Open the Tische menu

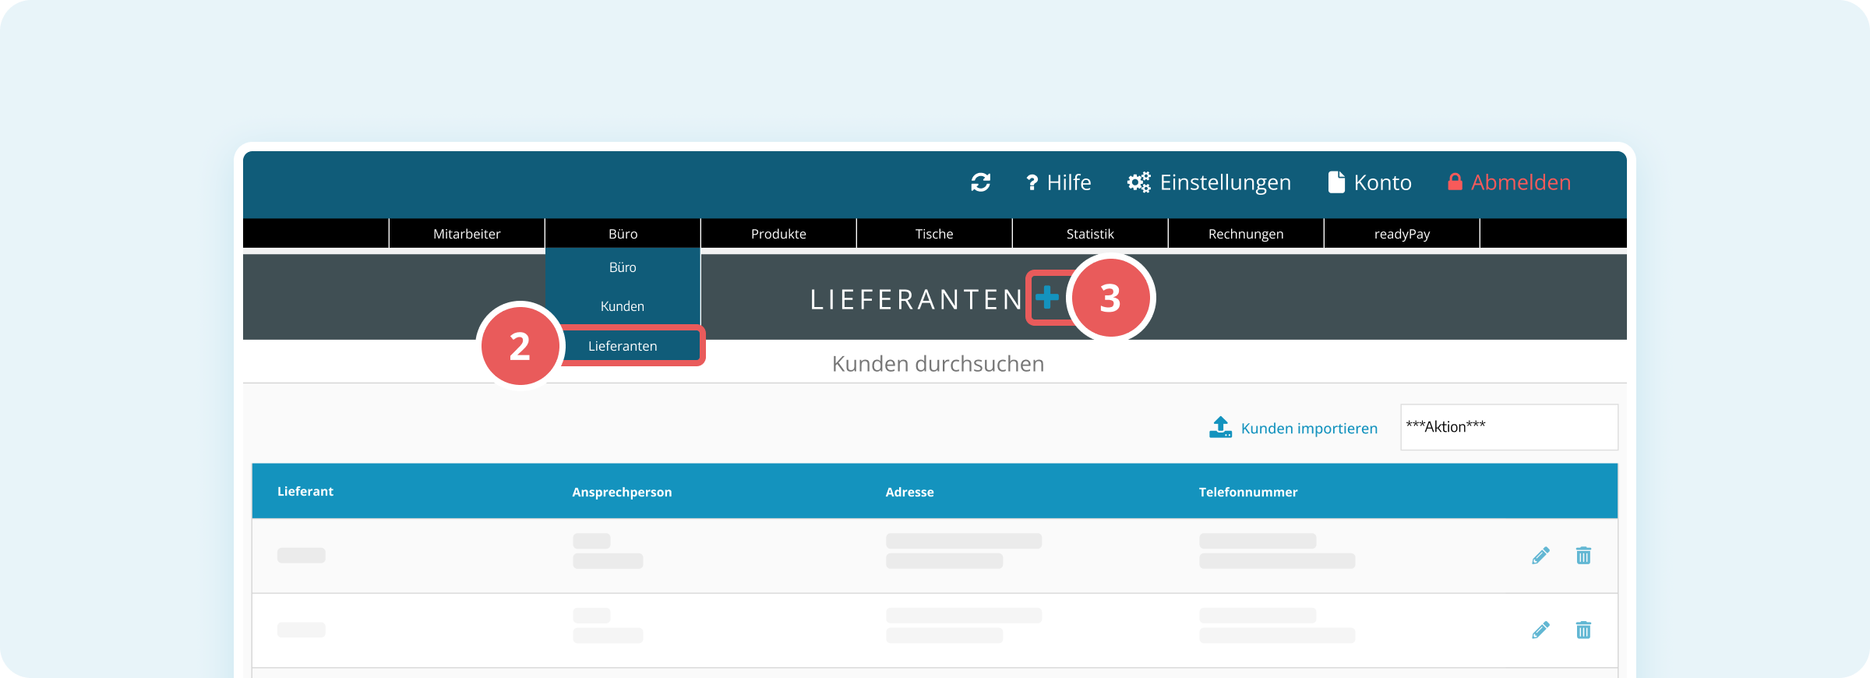click(x=934, y=234)
